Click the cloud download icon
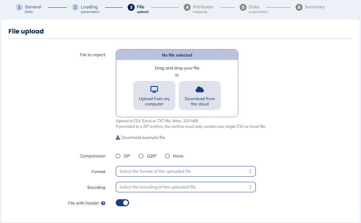This screenshot has width=361, height=223. click(x=200, y=89)
